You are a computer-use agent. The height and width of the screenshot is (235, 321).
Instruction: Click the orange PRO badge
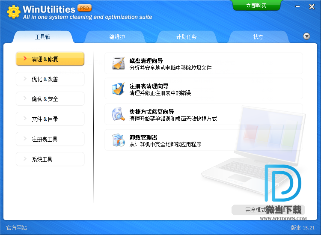(84, 8)
